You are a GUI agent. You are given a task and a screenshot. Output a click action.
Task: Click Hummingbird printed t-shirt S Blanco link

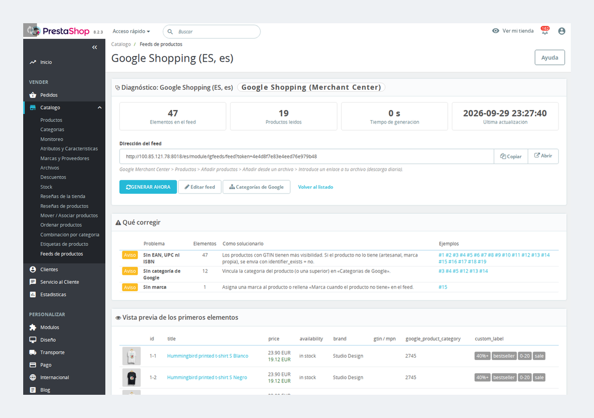point(207,356)
